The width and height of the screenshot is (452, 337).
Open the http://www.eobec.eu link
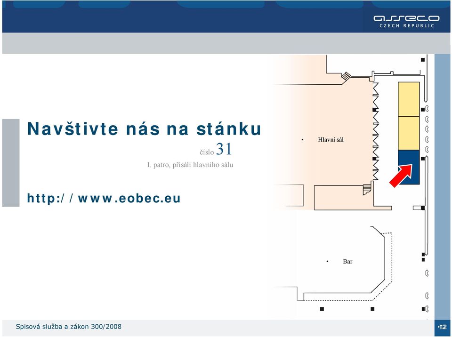104,198
